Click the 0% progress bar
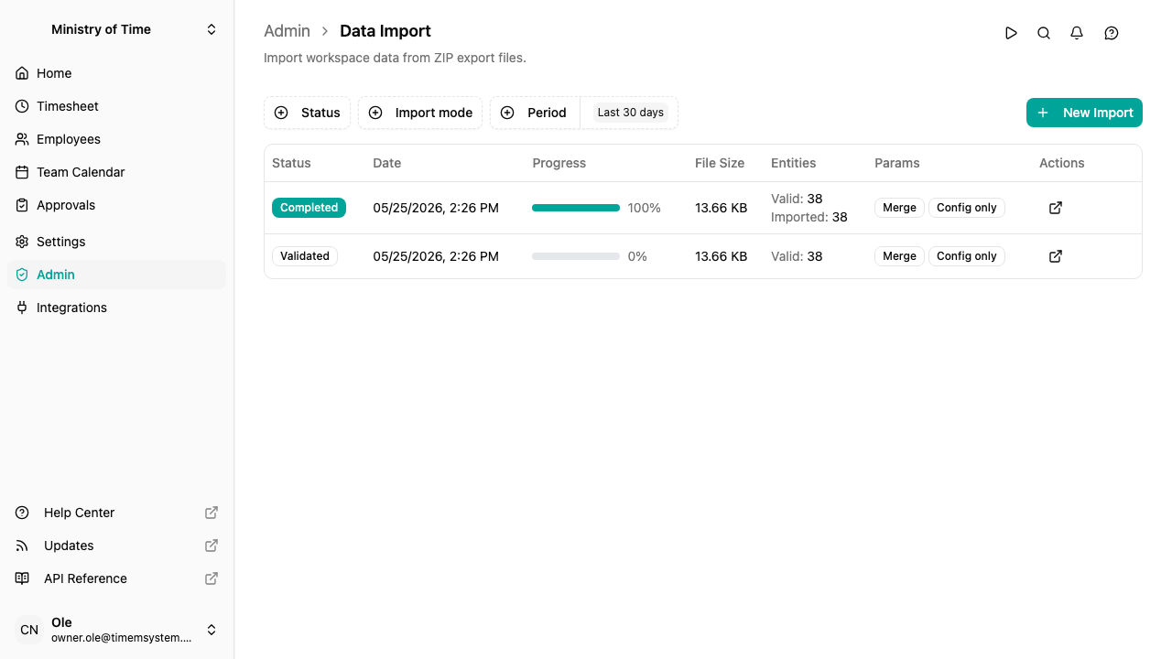The height and width of the screenshot is (659, 1172). (x=576, y=256)
